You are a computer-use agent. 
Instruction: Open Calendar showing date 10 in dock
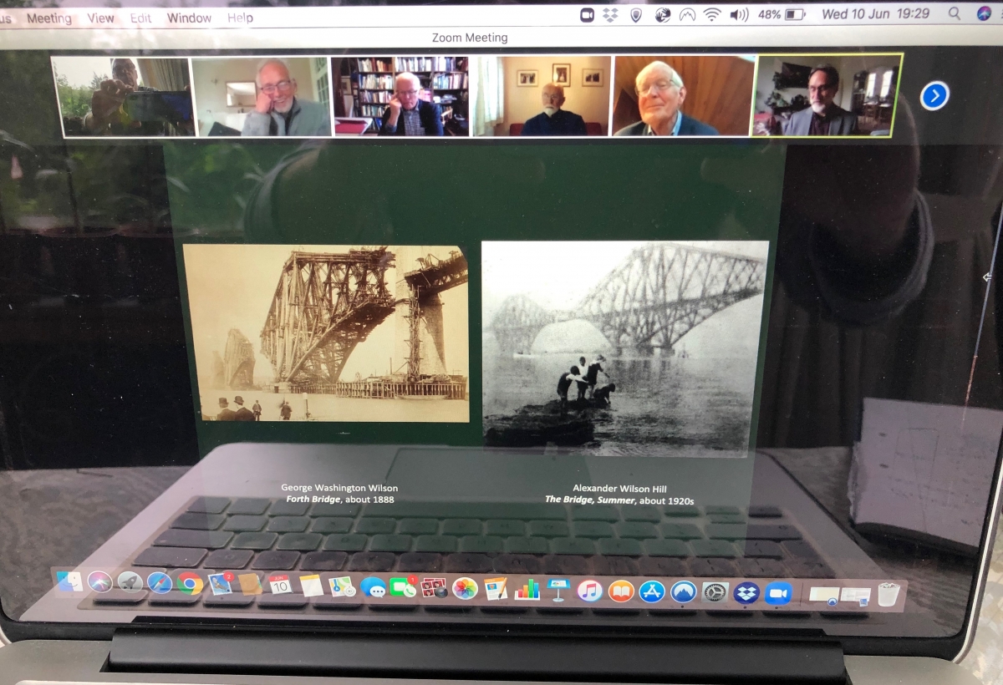coord(280,584)
